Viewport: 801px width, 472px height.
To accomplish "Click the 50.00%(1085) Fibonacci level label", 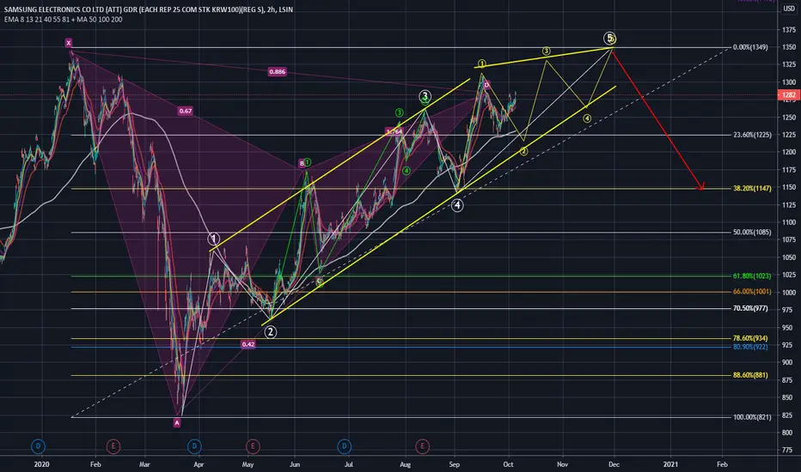I will pos(752,233).
